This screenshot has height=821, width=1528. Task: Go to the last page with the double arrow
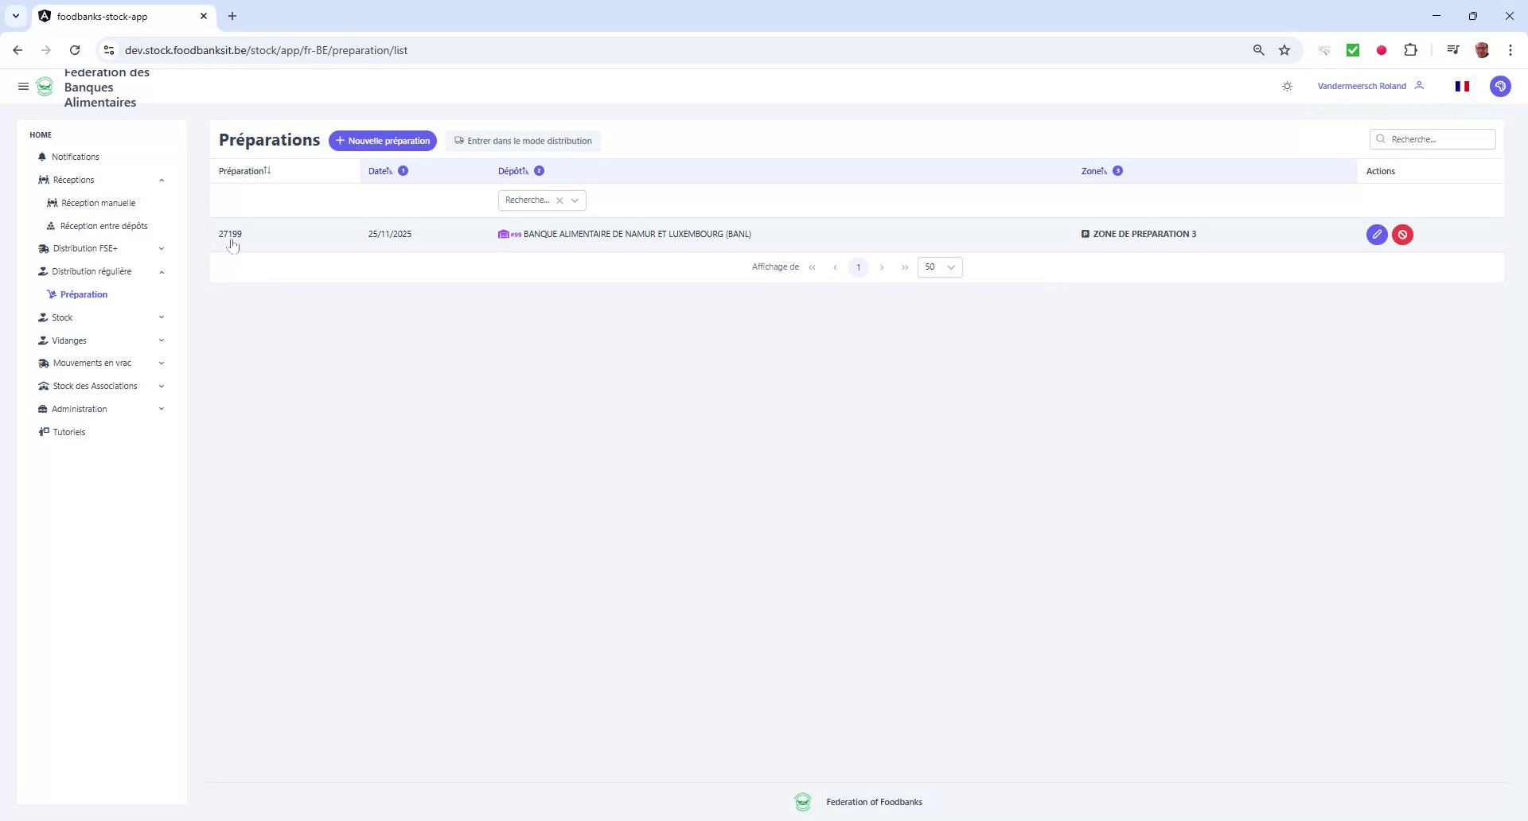point(905,267)
